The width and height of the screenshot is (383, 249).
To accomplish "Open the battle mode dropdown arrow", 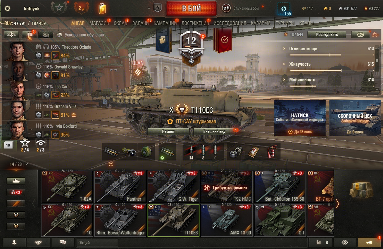I will click(149, 8).
